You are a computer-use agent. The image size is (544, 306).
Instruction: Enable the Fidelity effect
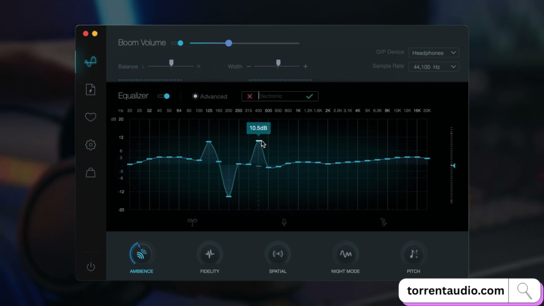pos(209,254)
